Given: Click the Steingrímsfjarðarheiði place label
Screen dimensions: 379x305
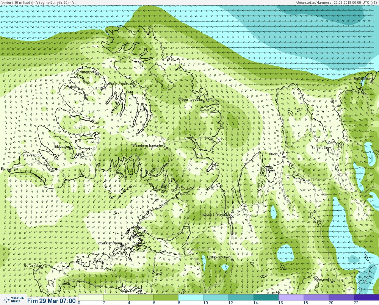Looking at the screenshot, I should [149, 145].
